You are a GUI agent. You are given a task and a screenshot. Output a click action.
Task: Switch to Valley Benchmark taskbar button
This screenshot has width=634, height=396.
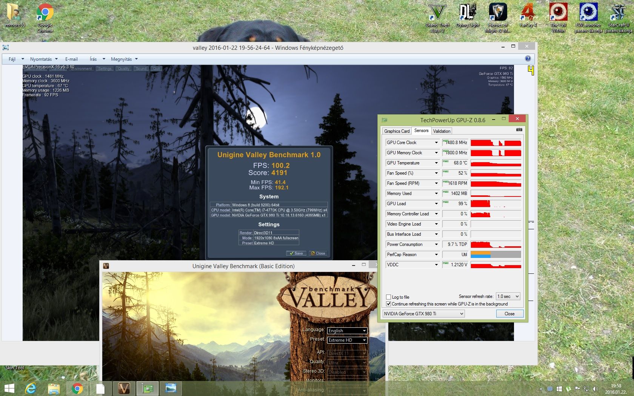[x=124, y=388]
